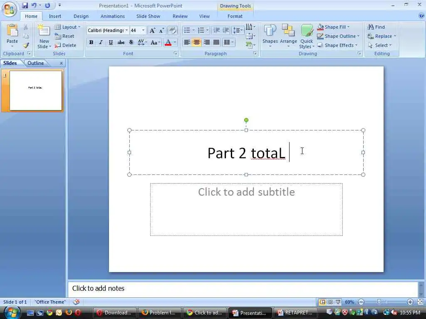426x319 pixels.
Task: Switch to Normal view in status bar
Action: click(x=322, y=302)
